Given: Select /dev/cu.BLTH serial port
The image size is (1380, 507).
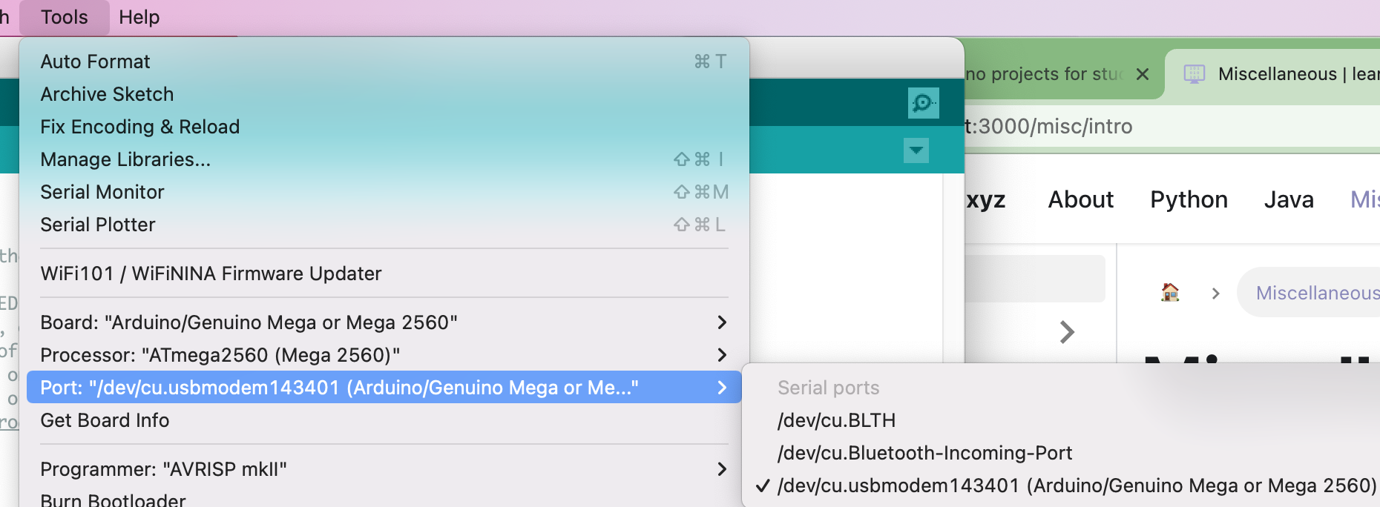Looking at the screenshot, I should click(836, 420).
